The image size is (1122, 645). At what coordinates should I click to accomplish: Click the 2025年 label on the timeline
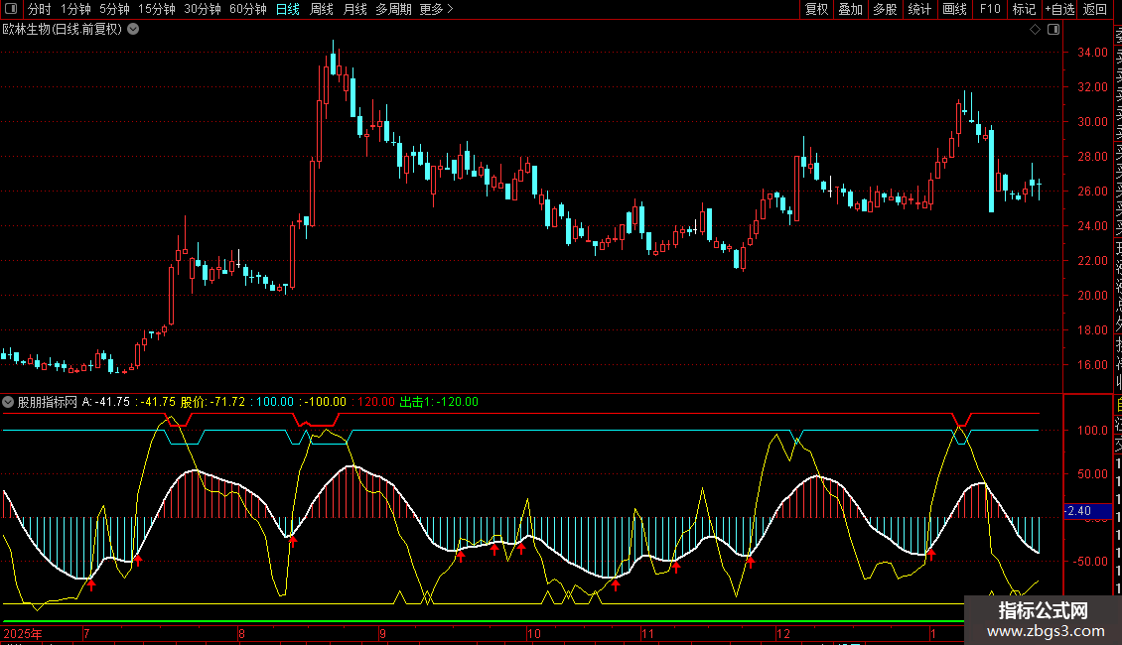click(x=23, y=633)
